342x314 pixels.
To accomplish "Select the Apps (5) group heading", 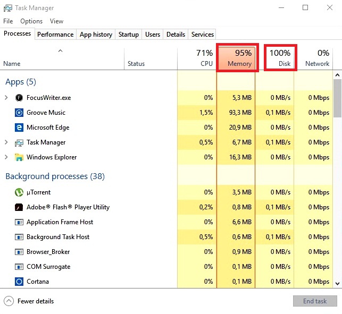I will [21, 82].
